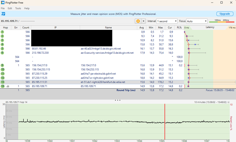Expand the Interval 1 second dropdown
The image size is (236, 142).
pos(167,21)
